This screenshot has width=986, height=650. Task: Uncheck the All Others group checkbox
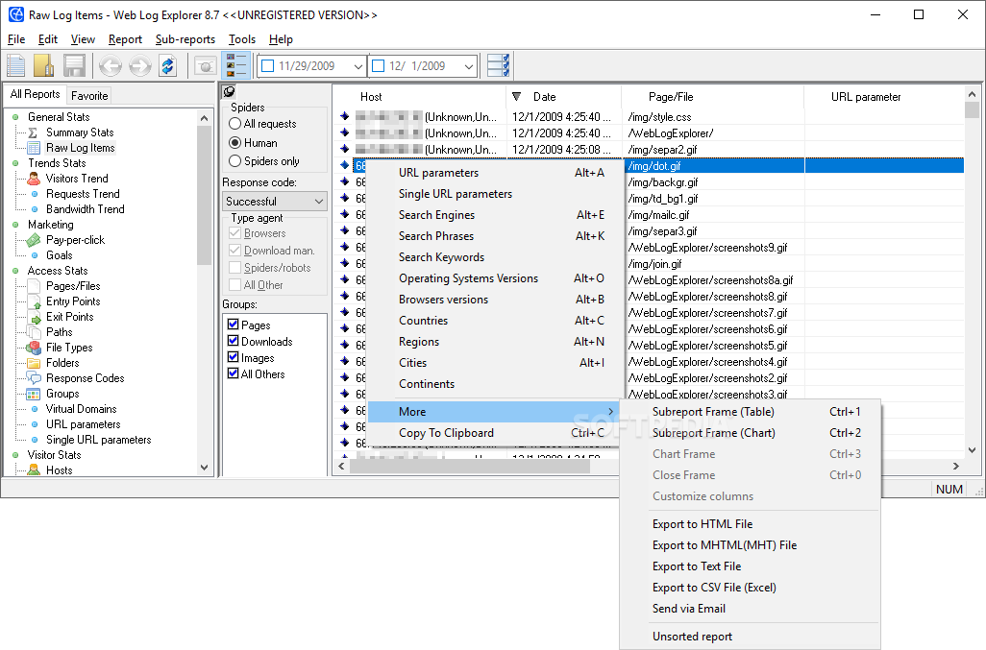point(233,373)
